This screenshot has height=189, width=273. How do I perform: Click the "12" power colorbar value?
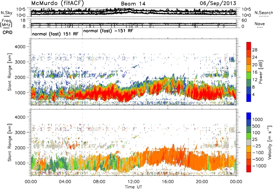pyautogui.click(x=255, y=80)
